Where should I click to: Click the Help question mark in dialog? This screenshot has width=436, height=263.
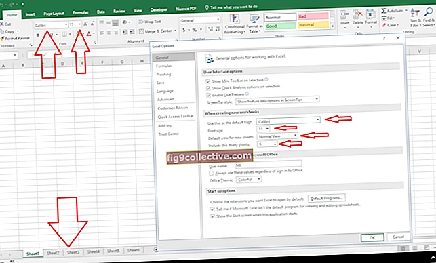click(x=384, y=38)
